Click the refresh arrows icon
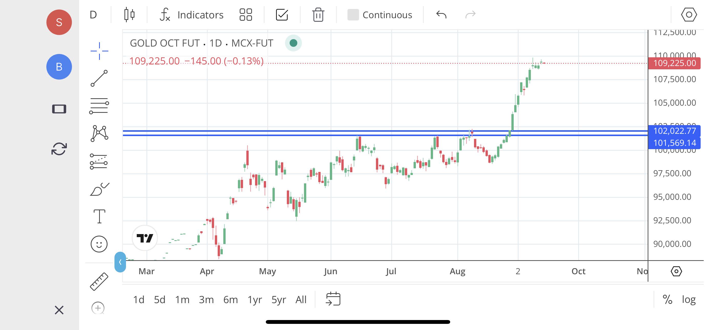This screenshot has height=330, width=716. coord(59,149)
